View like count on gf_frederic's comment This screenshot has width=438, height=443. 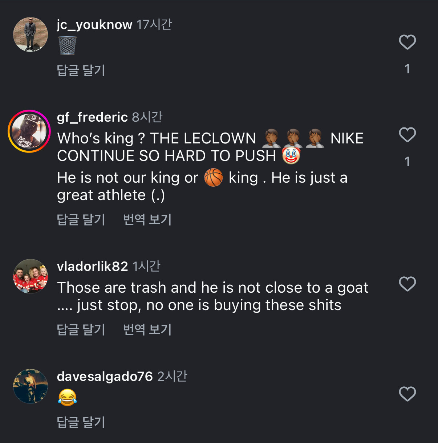point(407,162)
